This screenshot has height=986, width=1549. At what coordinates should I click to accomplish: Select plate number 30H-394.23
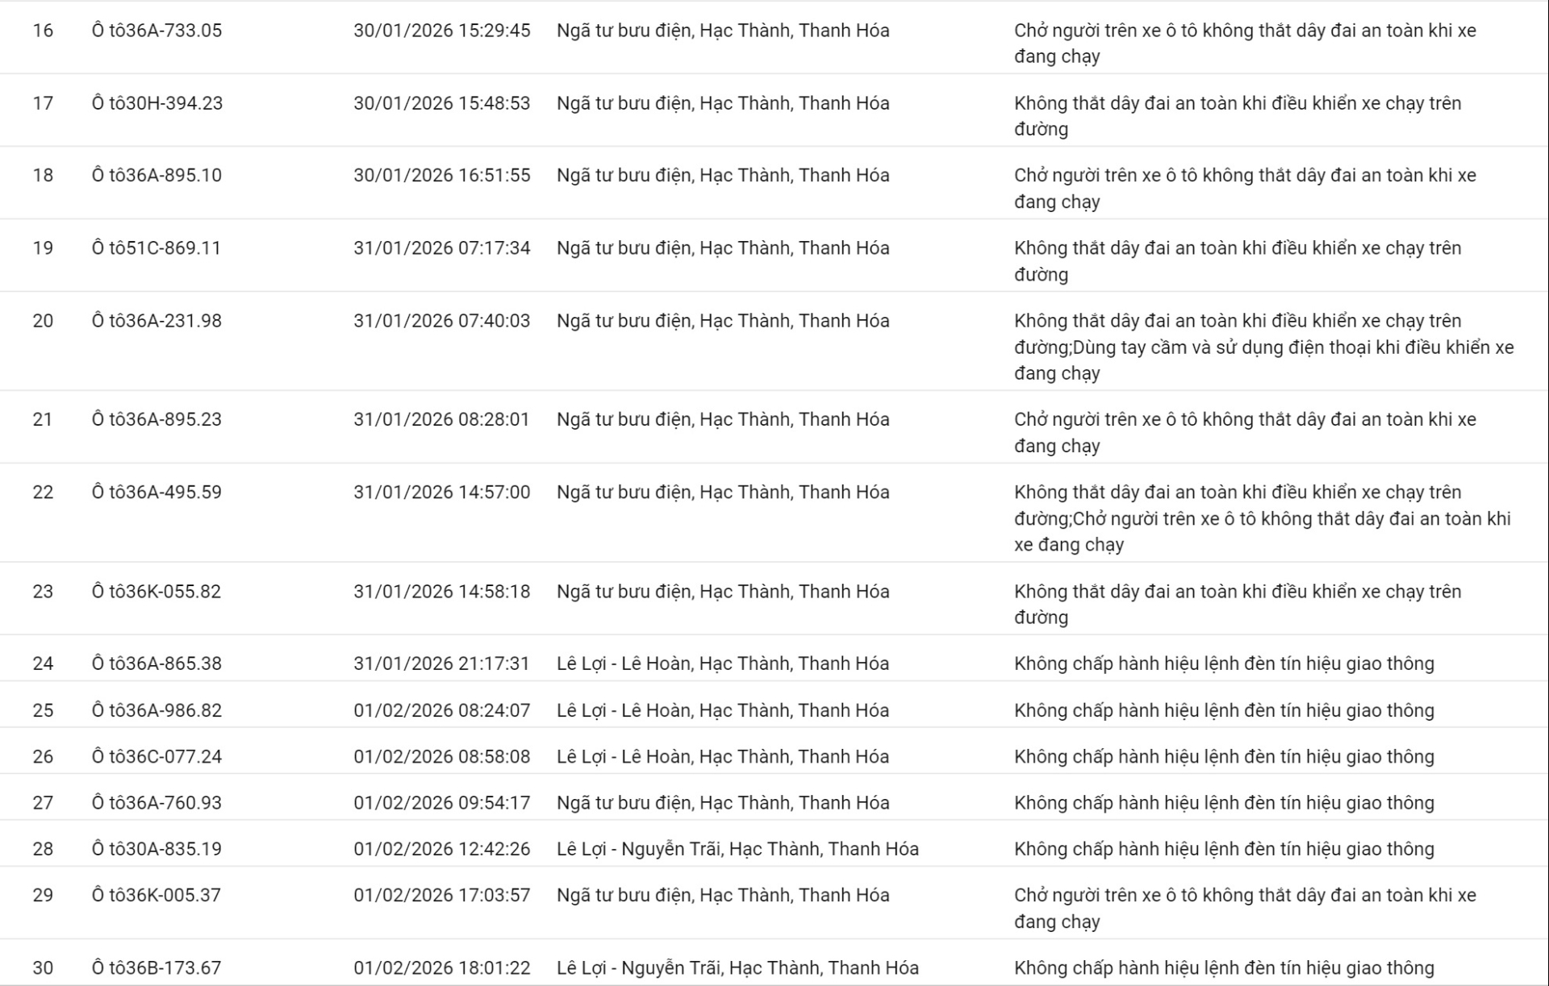(157, 103)
